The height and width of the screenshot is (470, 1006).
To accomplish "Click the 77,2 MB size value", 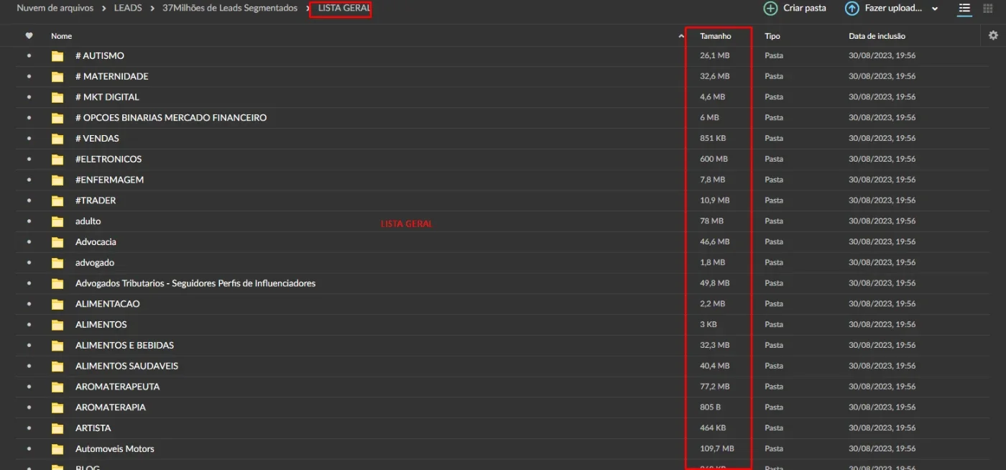I will click(715, 387).
